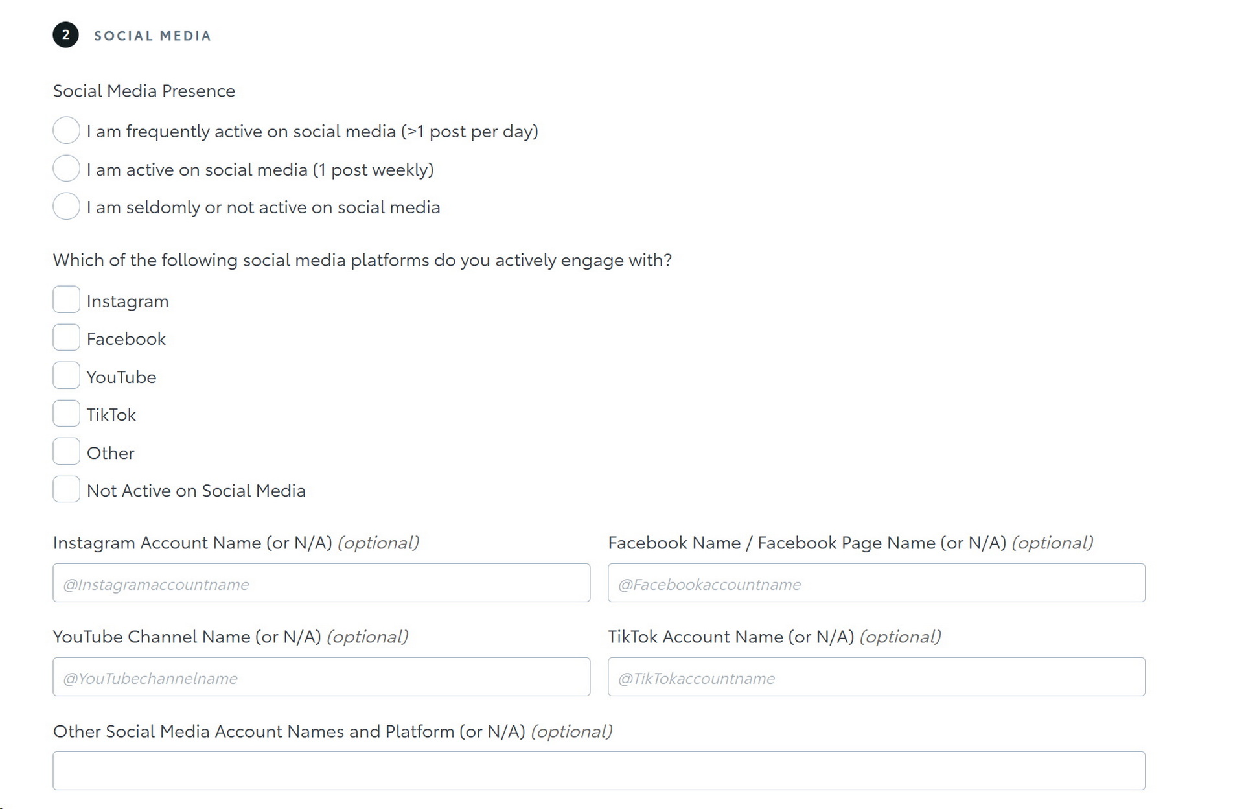The width and height of the screenshot is (1244, 809).
Task: Focus the Facebook Page Name input
Action: pyautogui.click(x=876, y=583)
